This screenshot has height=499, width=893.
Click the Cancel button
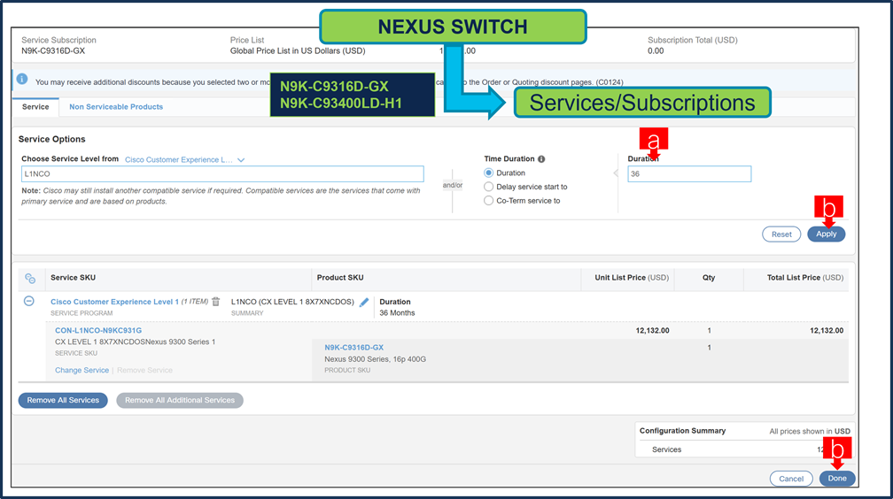point(791,479)
